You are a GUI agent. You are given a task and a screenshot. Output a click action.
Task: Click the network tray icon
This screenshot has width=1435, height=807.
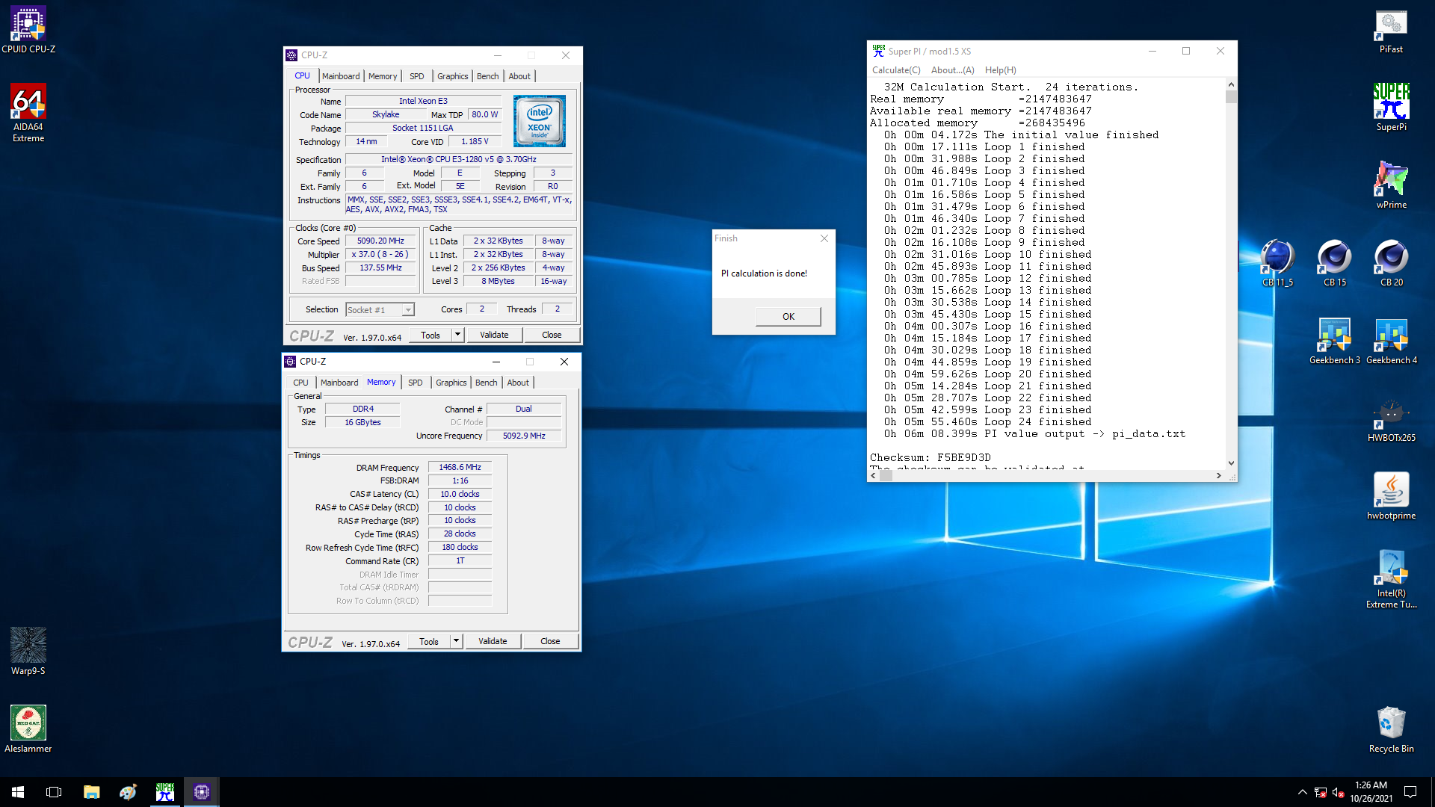[1321, 792]
